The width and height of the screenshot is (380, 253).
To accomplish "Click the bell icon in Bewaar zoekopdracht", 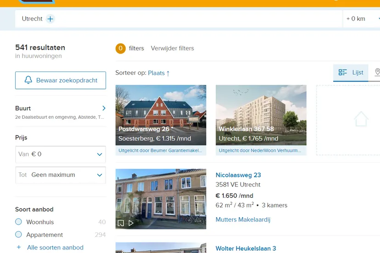I will 28,80.
